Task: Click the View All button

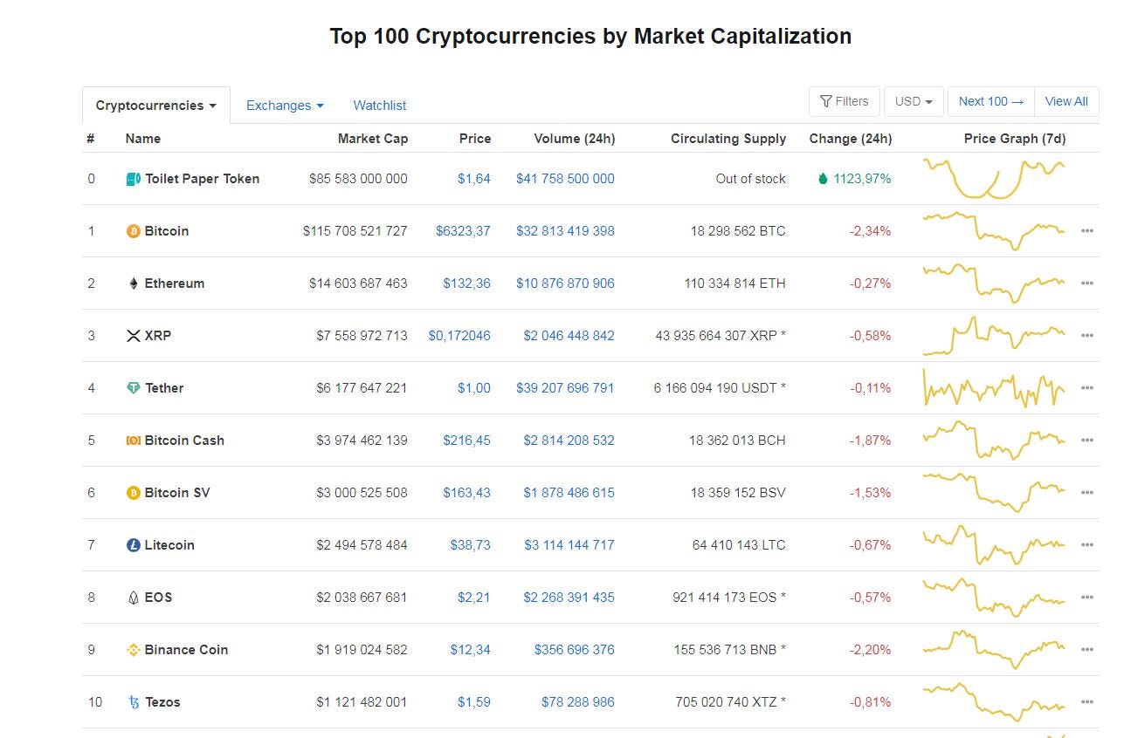Action: pyautogui.click(x=1066, y=101)
